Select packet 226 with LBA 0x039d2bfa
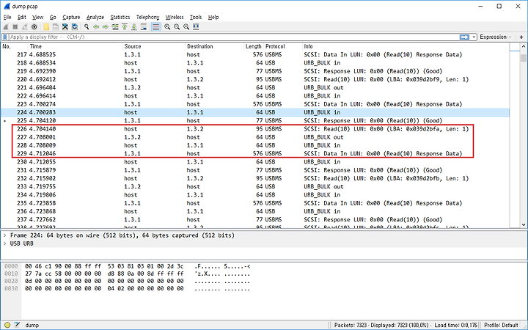 255,129
